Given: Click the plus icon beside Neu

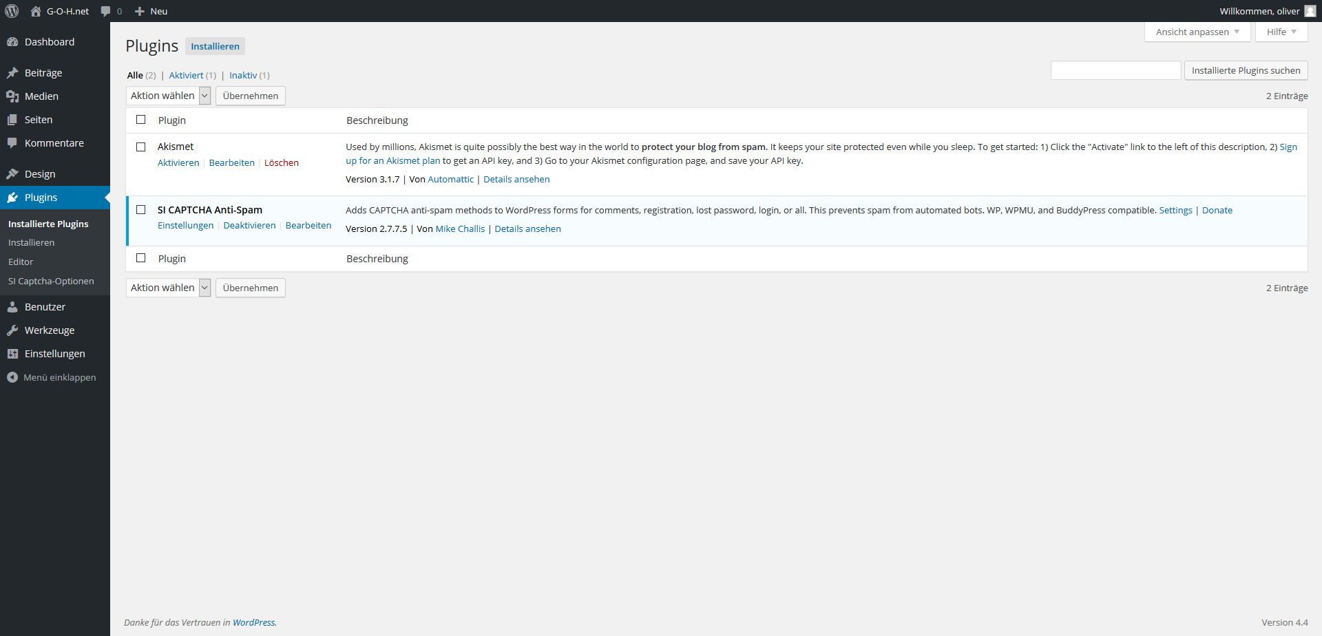Looking at the screenshot, I should 140,11.
